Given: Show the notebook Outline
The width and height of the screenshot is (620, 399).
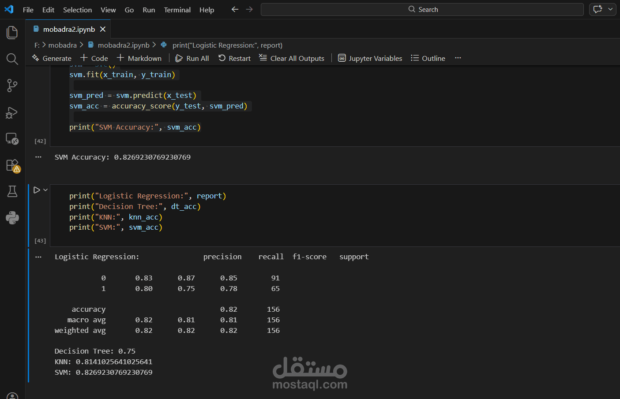Looking at the screenshot, I should tap(428, 58).
